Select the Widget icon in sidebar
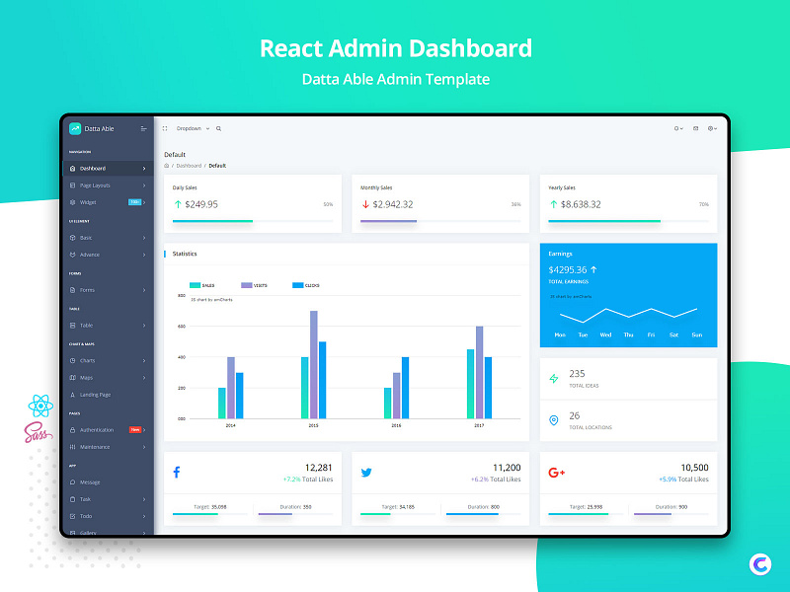This screenshot has height=592, width=790. point(73,201)
